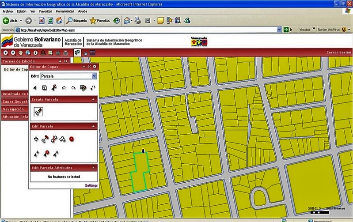
Task: Click undo arrow in Editor de Capas
Action: point(63,88)
